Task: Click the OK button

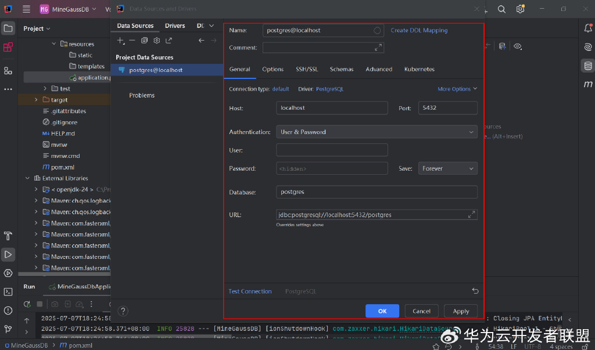Action: [382, 311]
